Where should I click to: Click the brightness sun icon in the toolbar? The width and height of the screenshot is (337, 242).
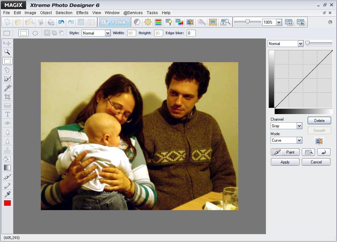pyautogui.click(x=147, y=22)
